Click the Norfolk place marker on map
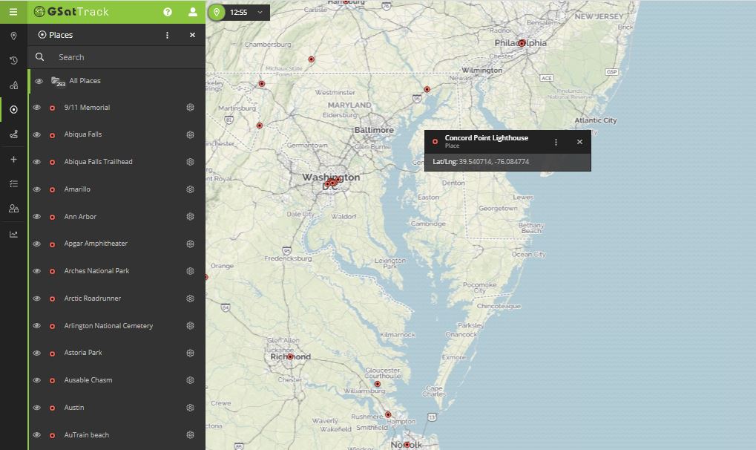Screen dimensions: 756x450 click(407, 445)
